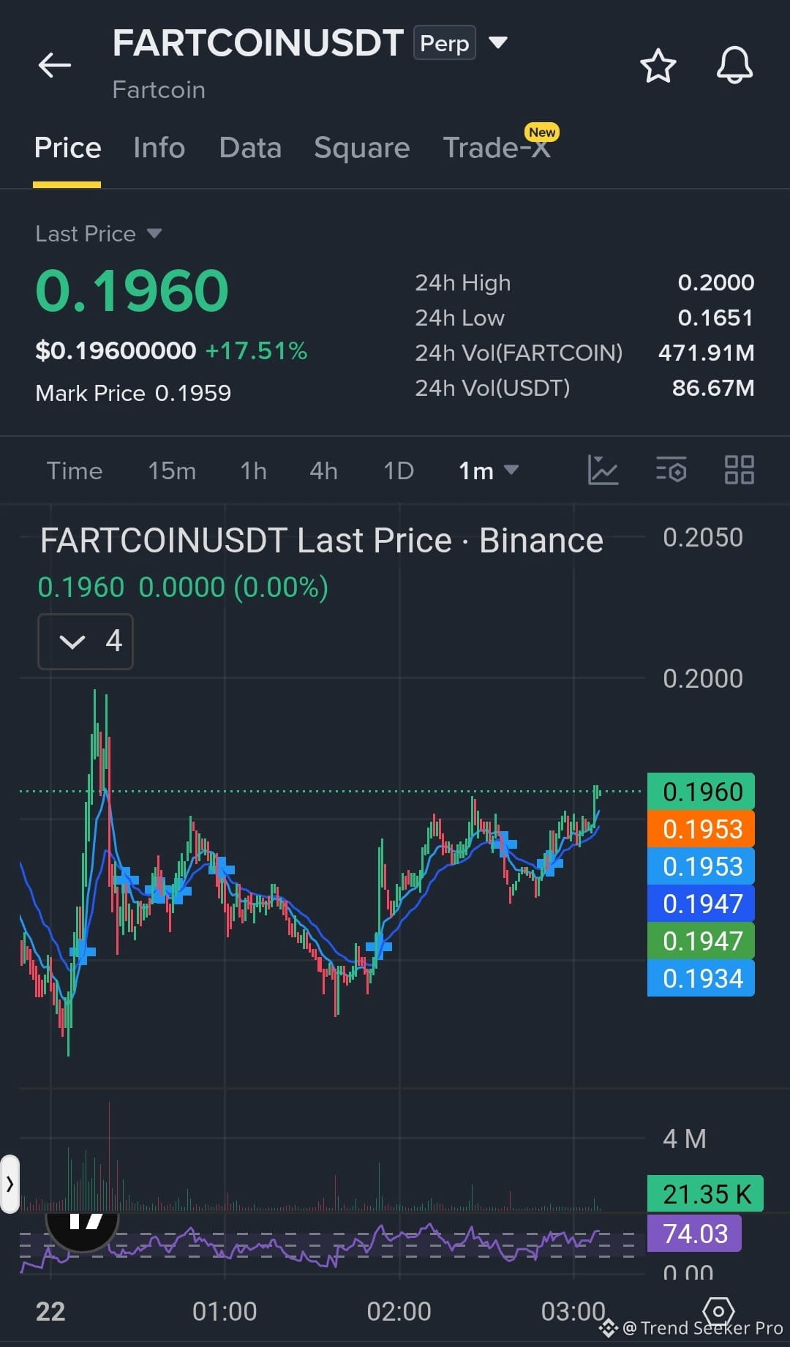The width and height of the screenshot is (790, 1347).
Task: Add FARTCOINUSDT to favorites with the star
Action: pyautogui.click(x=658, y=66)
